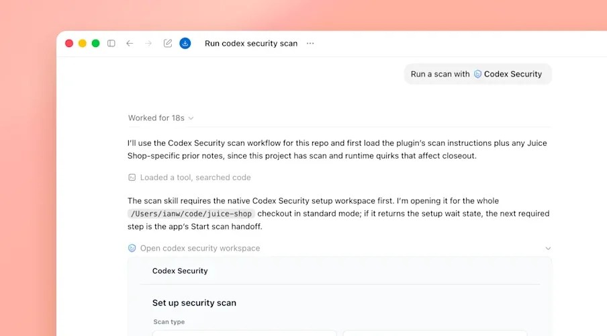Click the /Users/ianw/code/juice-shop path
This screenshot has height=336, width=607.
click(191, 214)
